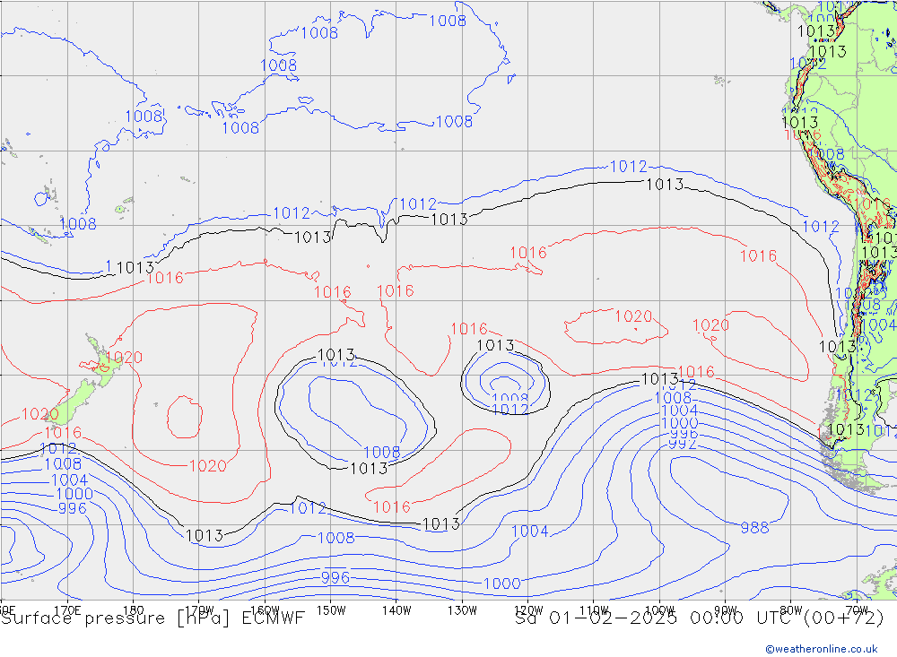Screen dimensions: 897x657
Task: Click the 160W longitude label
Action: click(265, 609)
